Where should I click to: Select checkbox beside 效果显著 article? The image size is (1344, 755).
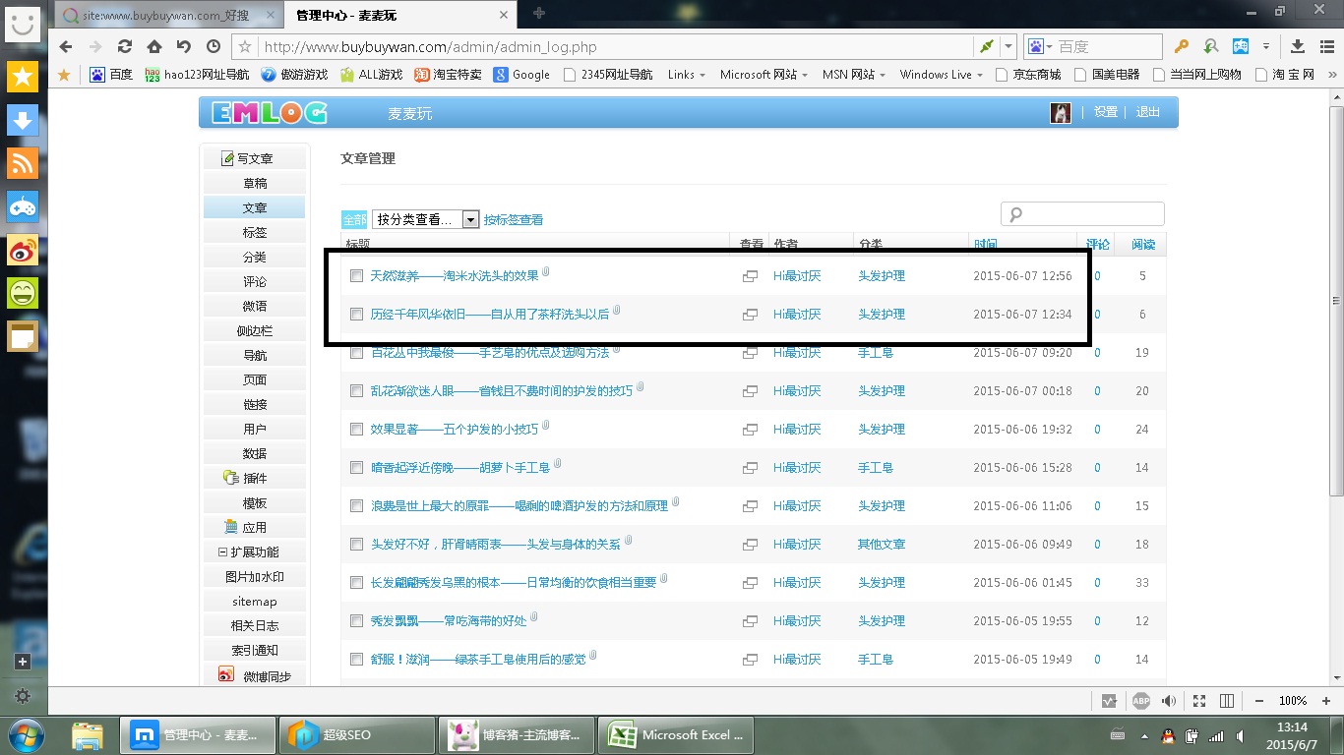tap(357, 430)
